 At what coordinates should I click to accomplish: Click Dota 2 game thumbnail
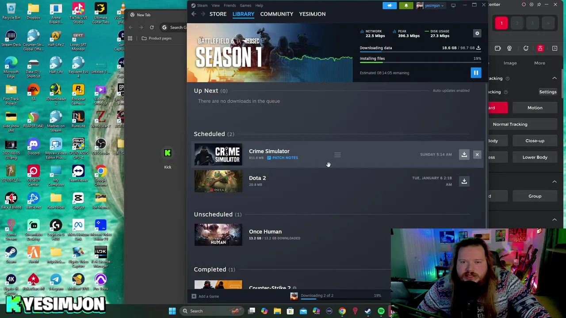click(x=218, y=181)
